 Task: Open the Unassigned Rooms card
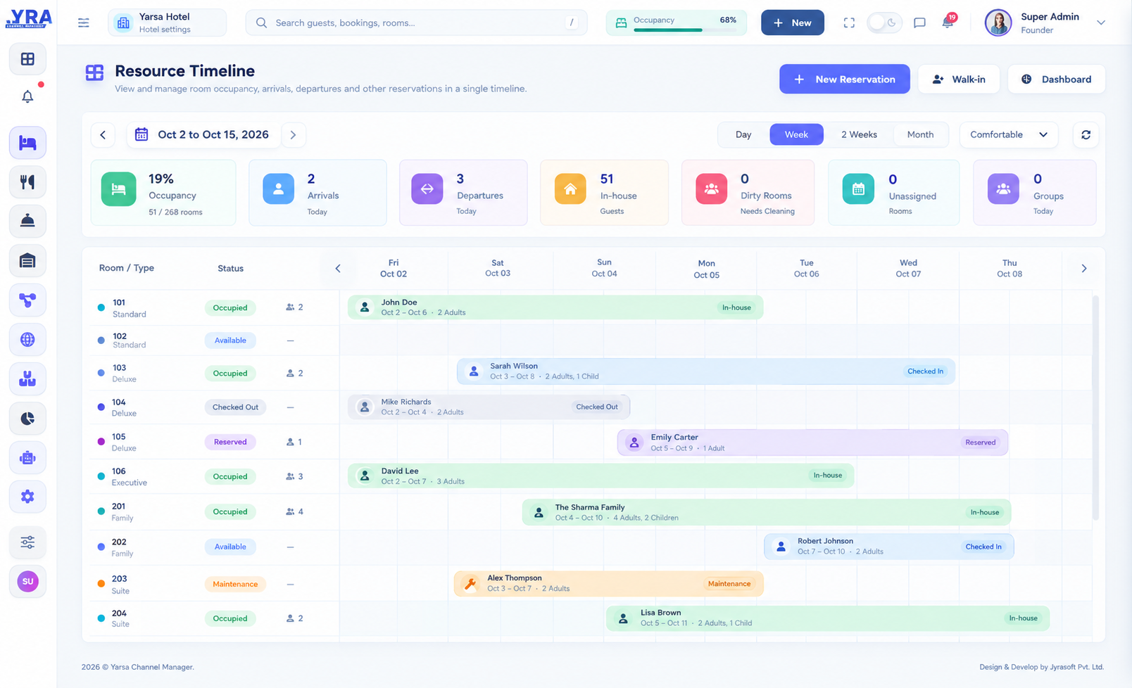(x=893, y=193)
